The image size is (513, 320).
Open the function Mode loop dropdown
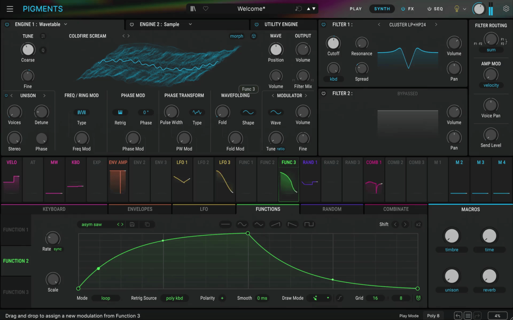pyautogui.click(x=106, y=298)
